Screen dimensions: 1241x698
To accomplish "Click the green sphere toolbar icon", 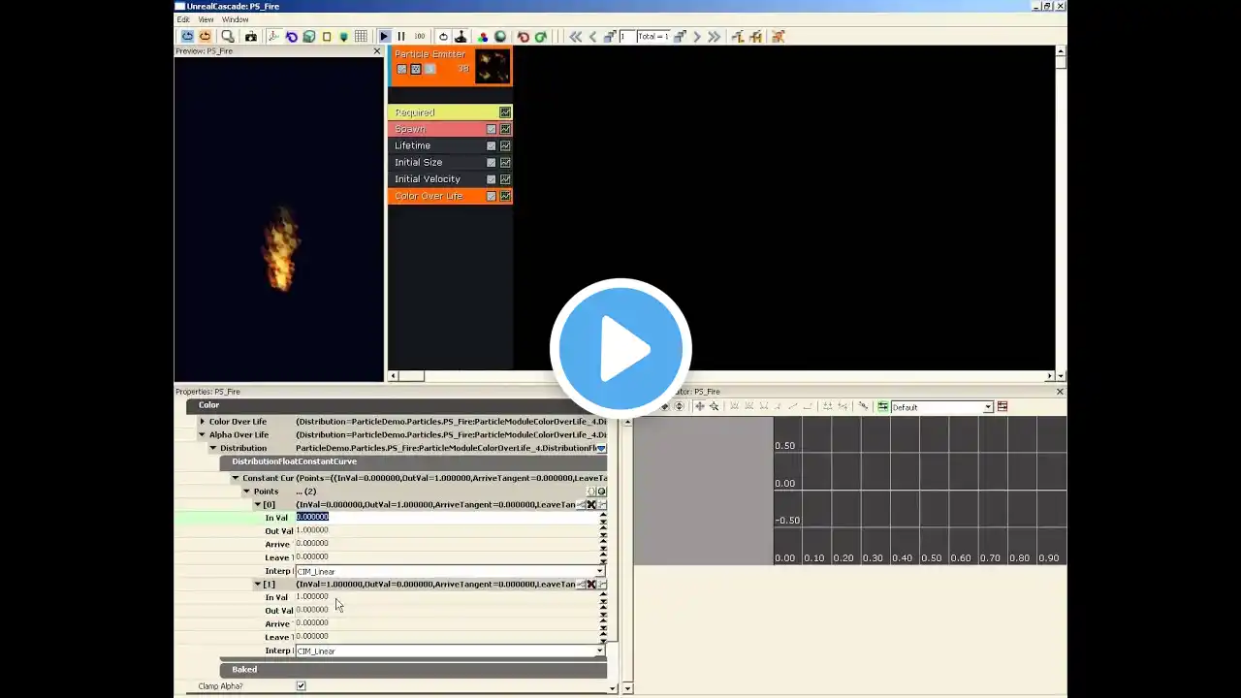I will point(500,37).
